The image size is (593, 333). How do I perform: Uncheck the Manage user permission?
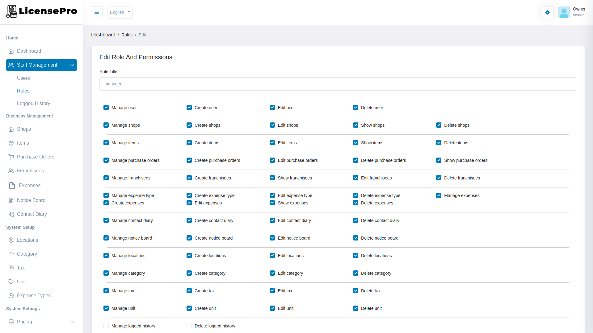click(x=106, y=107)
